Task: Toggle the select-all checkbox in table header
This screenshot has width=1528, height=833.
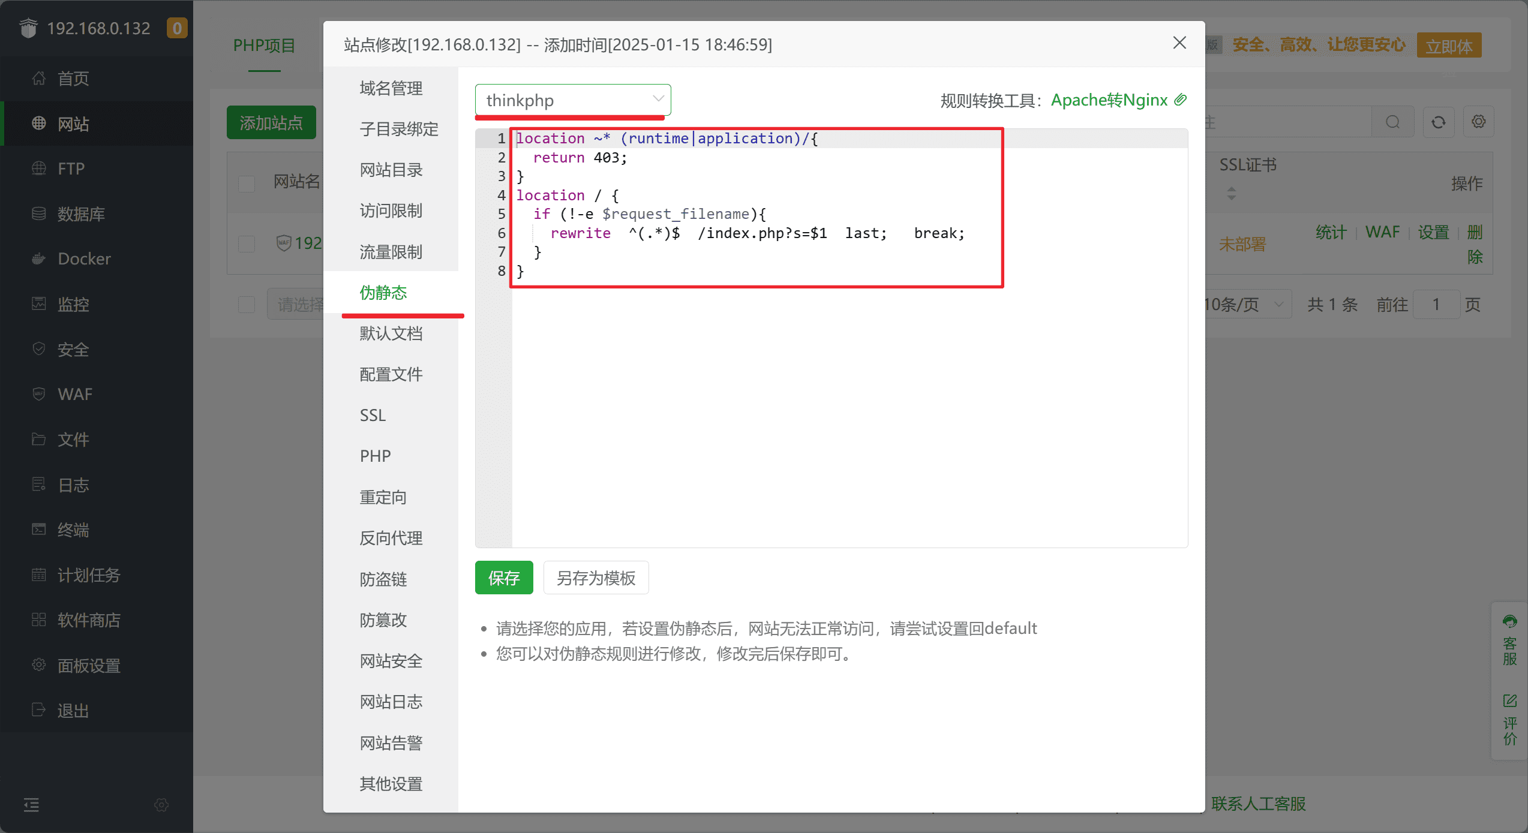Action: click(x=247, y=183)
